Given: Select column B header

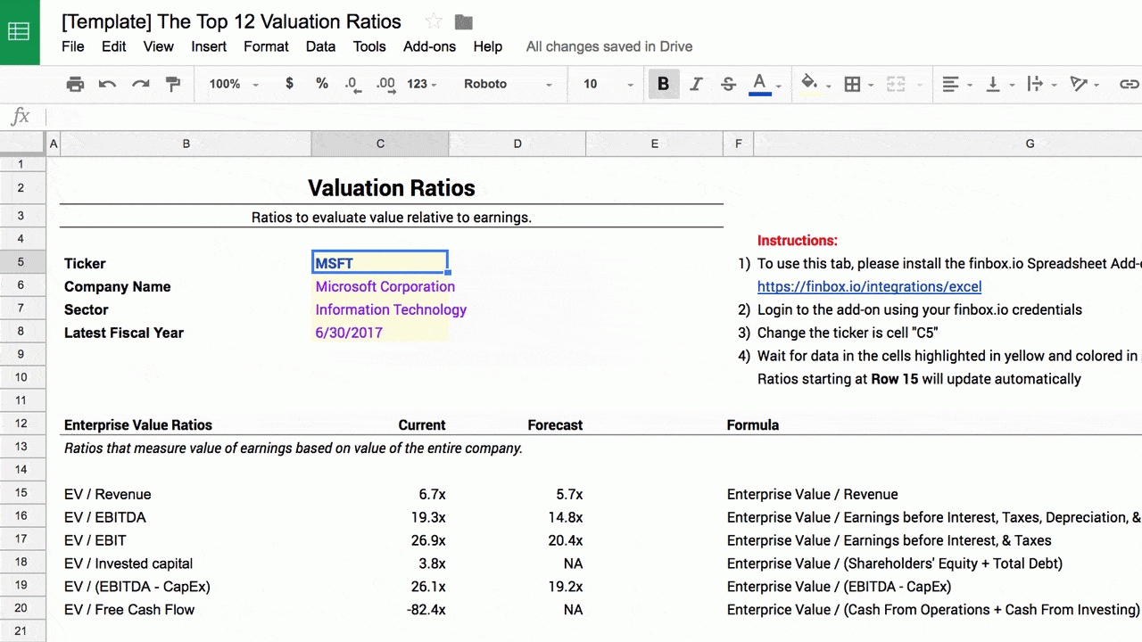Looking at the screenshot, I should 186,144.
